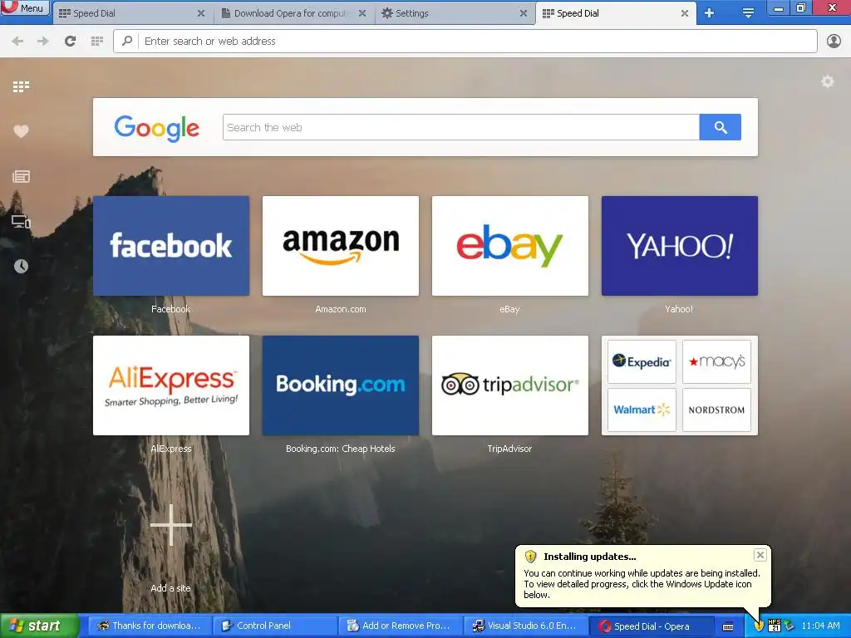Close the active Speed Dial tab
Image resolution: width=851 pixels, height=638 pixels.
tap(685, 13)
